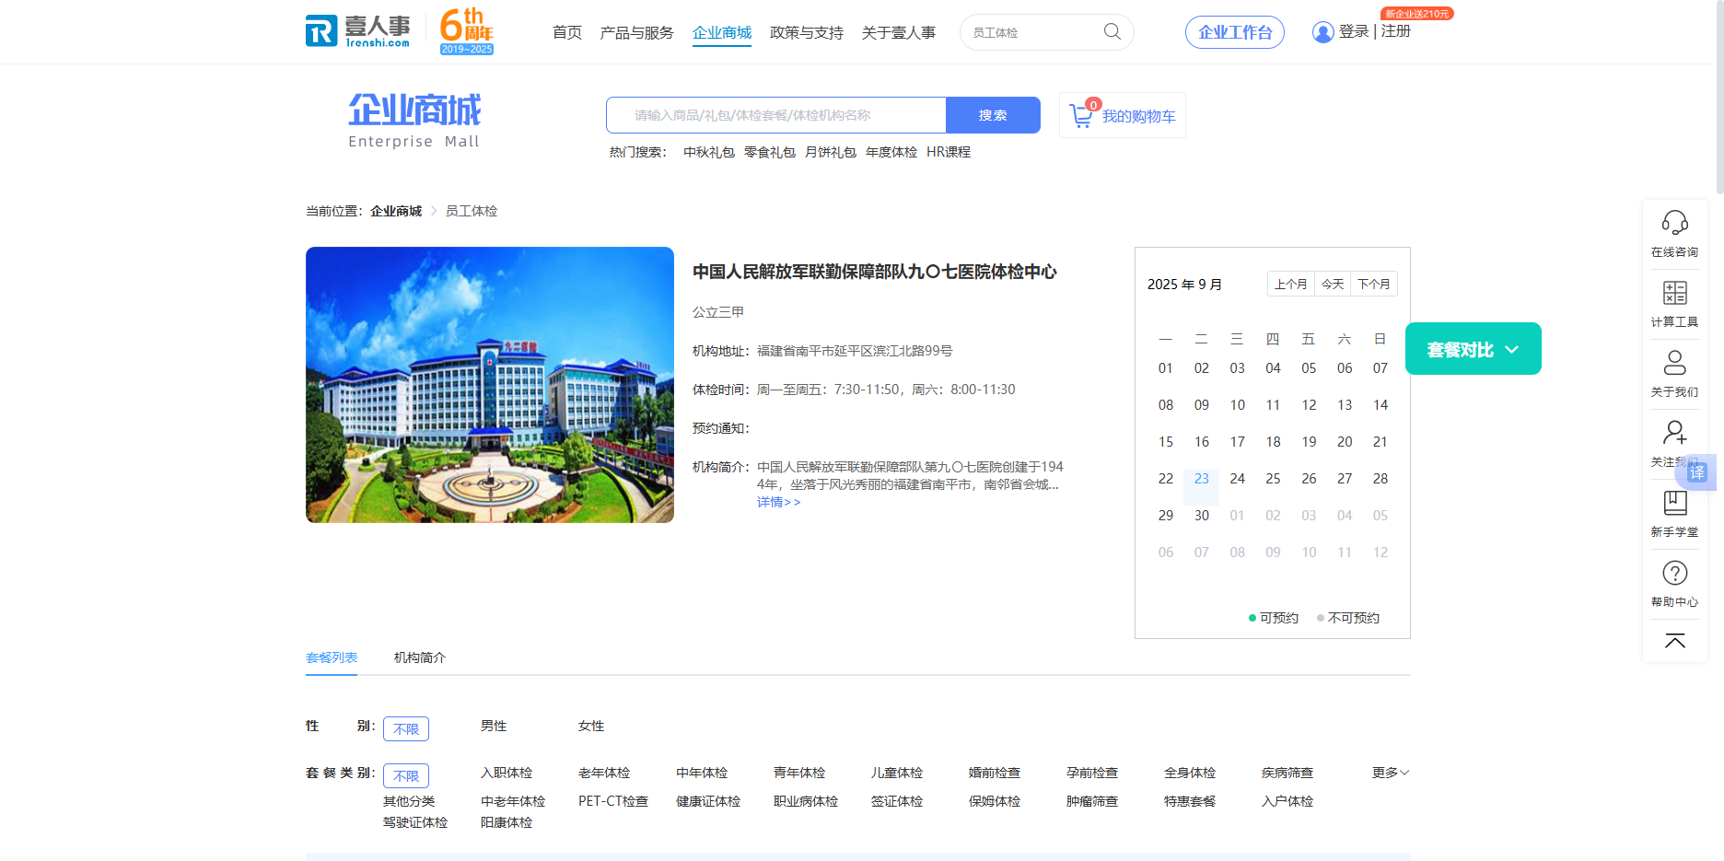Open 关于我们 sidebar icon

click(1674, 363)
